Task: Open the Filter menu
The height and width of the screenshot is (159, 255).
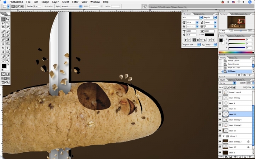Action: click(x=75, y=2)
